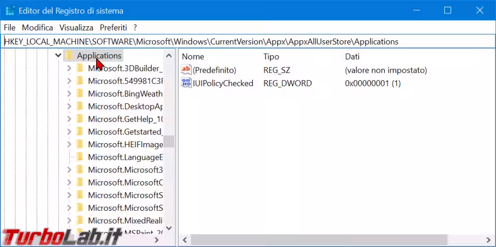
Task: Select the Microsoft.GetHelp_1 key
Action: pos(125,119)
